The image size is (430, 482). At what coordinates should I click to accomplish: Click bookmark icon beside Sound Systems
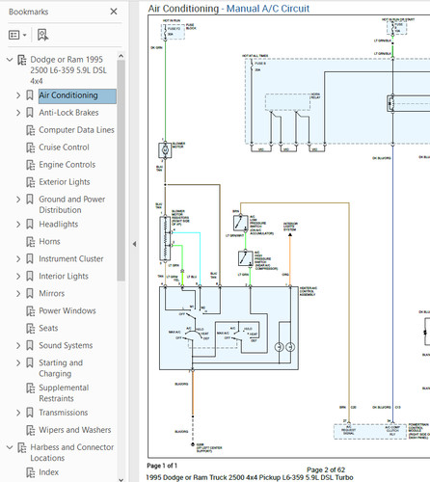pyautogui.click(x=30, y=346)
